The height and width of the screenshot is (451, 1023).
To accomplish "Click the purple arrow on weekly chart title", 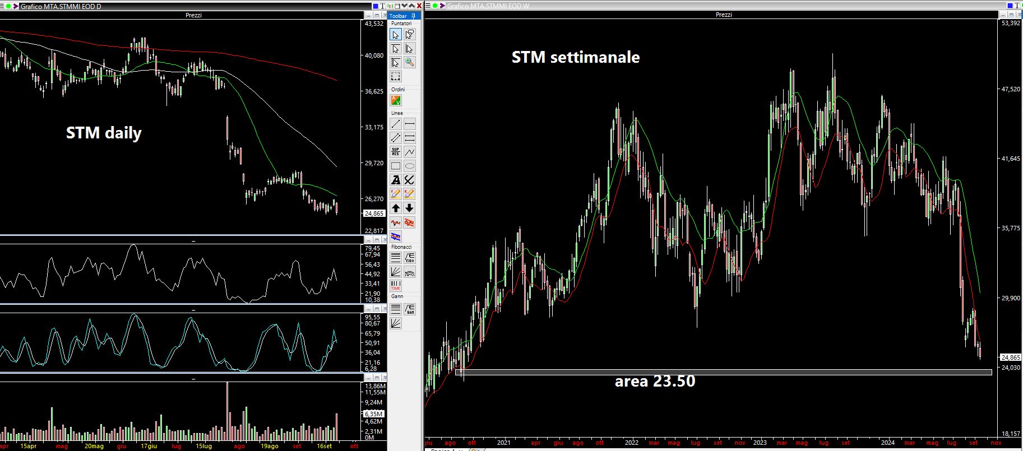I will [x=443, y=6].
